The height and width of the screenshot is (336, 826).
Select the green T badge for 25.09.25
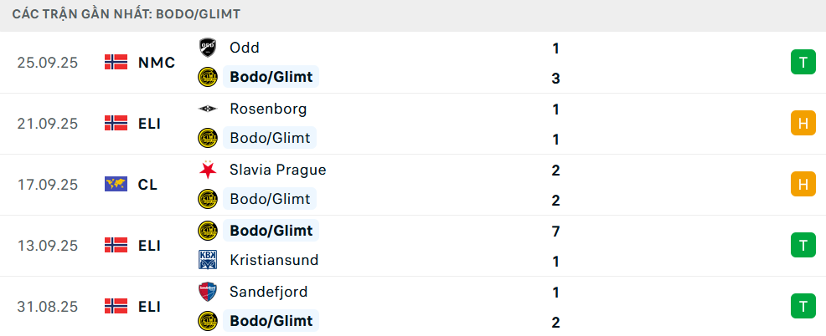[803, 62]
